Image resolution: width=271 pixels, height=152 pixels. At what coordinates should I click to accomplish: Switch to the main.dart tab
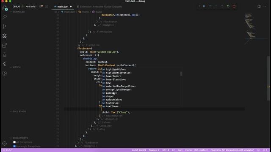tap(63, 7)
